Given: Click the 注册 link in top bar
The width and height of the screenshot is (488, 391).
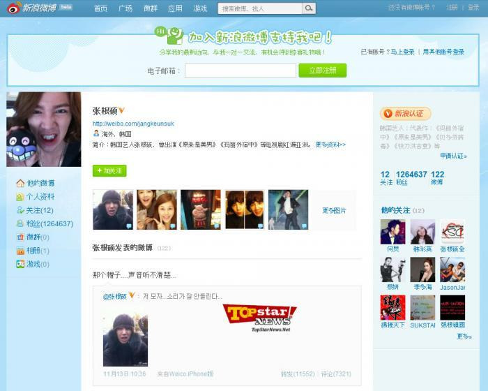Looking at the screenshot, I should 452,7.
